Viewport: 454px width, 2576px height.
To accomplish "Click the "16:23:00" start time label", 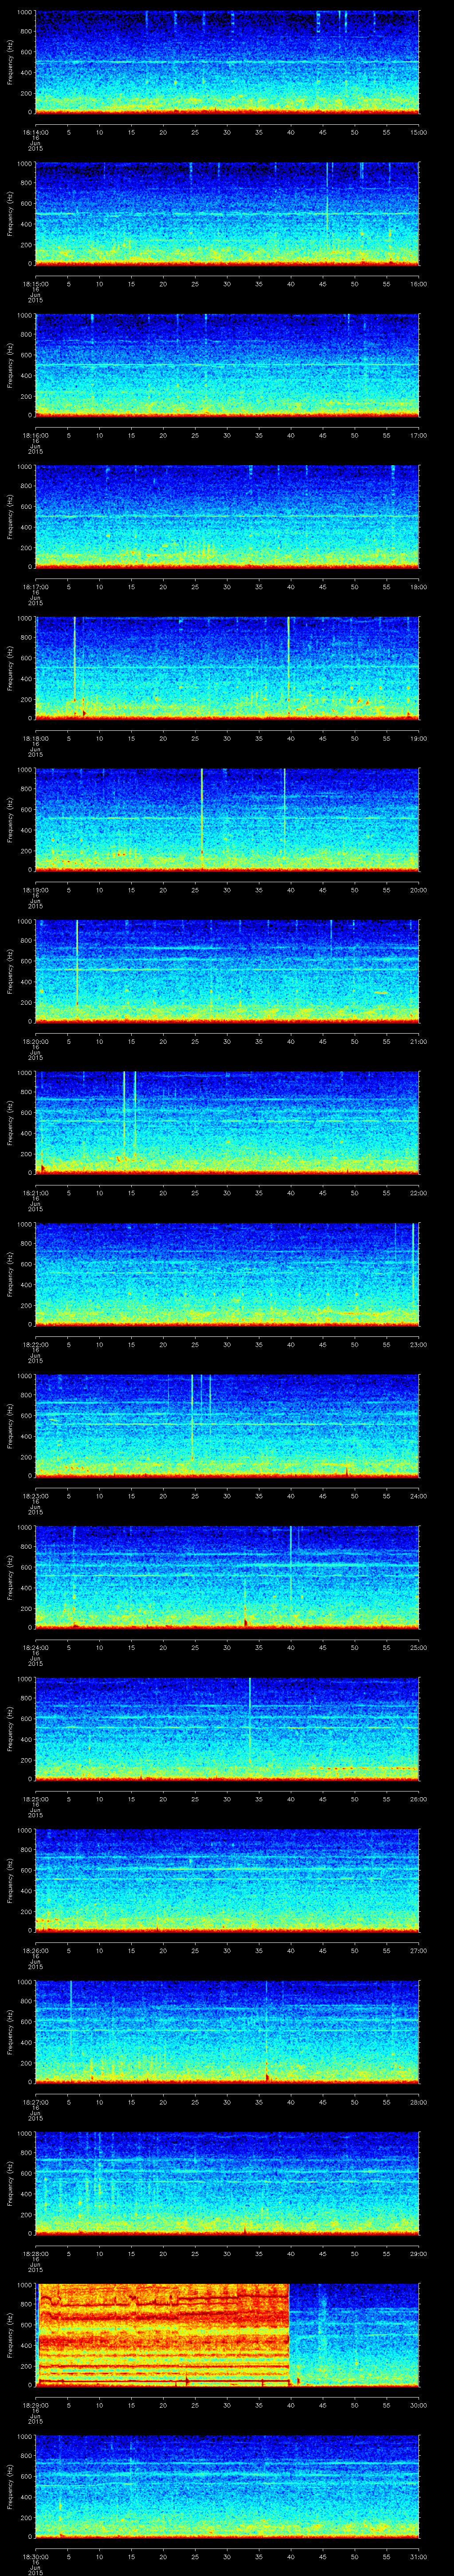I will click(x=35, y=1495).
